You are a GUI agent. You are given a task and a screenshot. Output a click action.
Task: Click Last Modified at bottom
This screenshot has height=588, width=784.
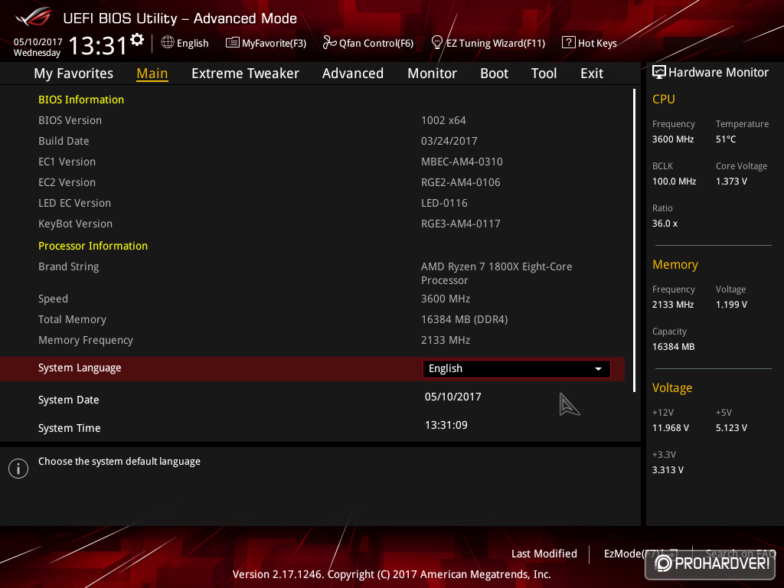coord(544,554)
